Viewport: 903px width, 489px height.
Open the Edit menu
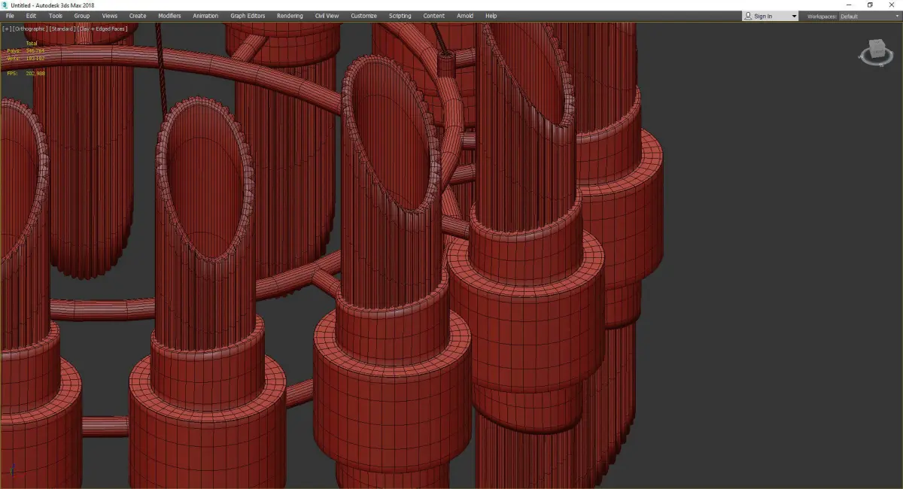point(31,16)
